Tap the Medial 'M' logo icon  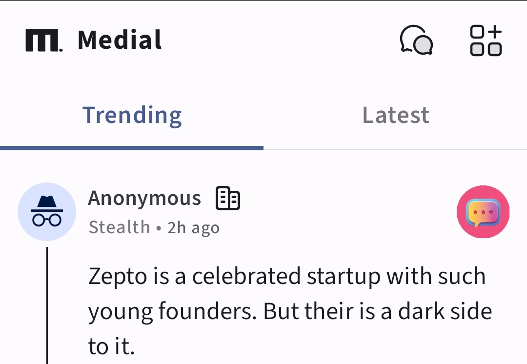(43, 40)
